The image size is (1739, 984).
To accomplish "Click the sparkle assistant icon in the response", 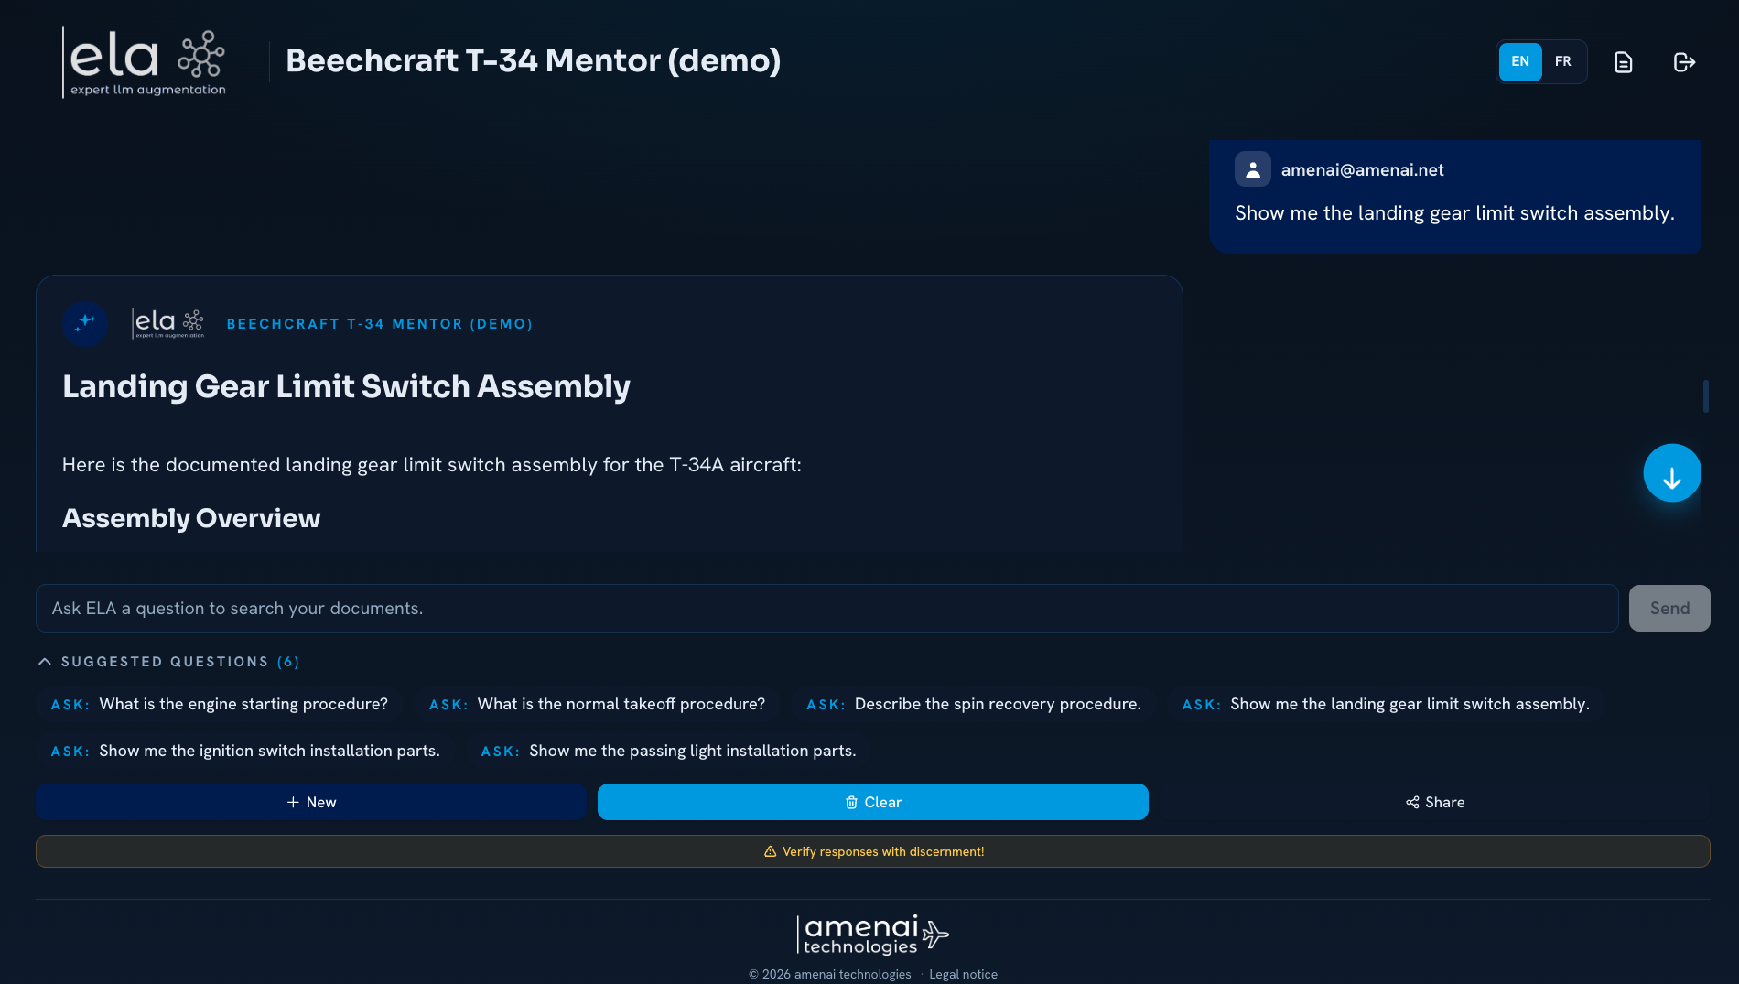I will click(85, 323).
